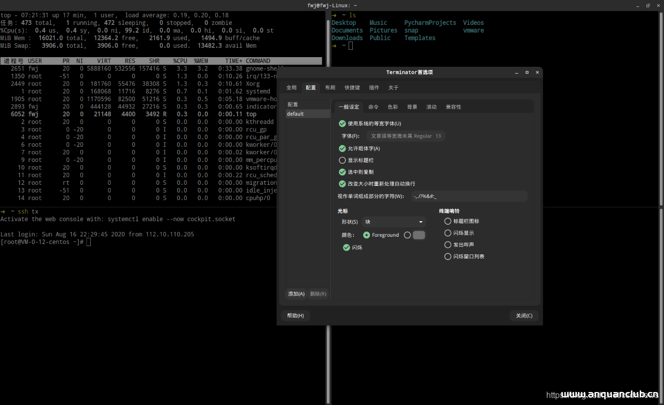Select the 发出哔声 terminal bell option

[448, 245]
